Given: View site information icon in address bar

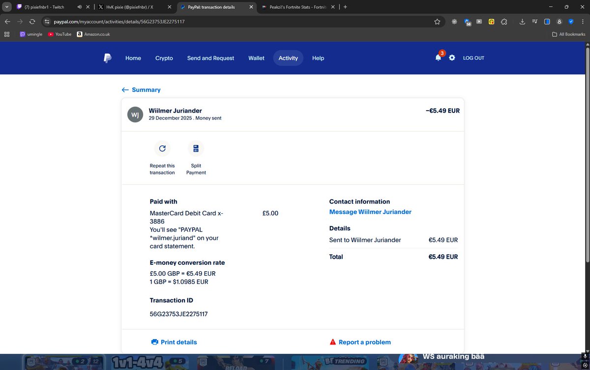Looking at the screenshot, I should click(47, 22).
